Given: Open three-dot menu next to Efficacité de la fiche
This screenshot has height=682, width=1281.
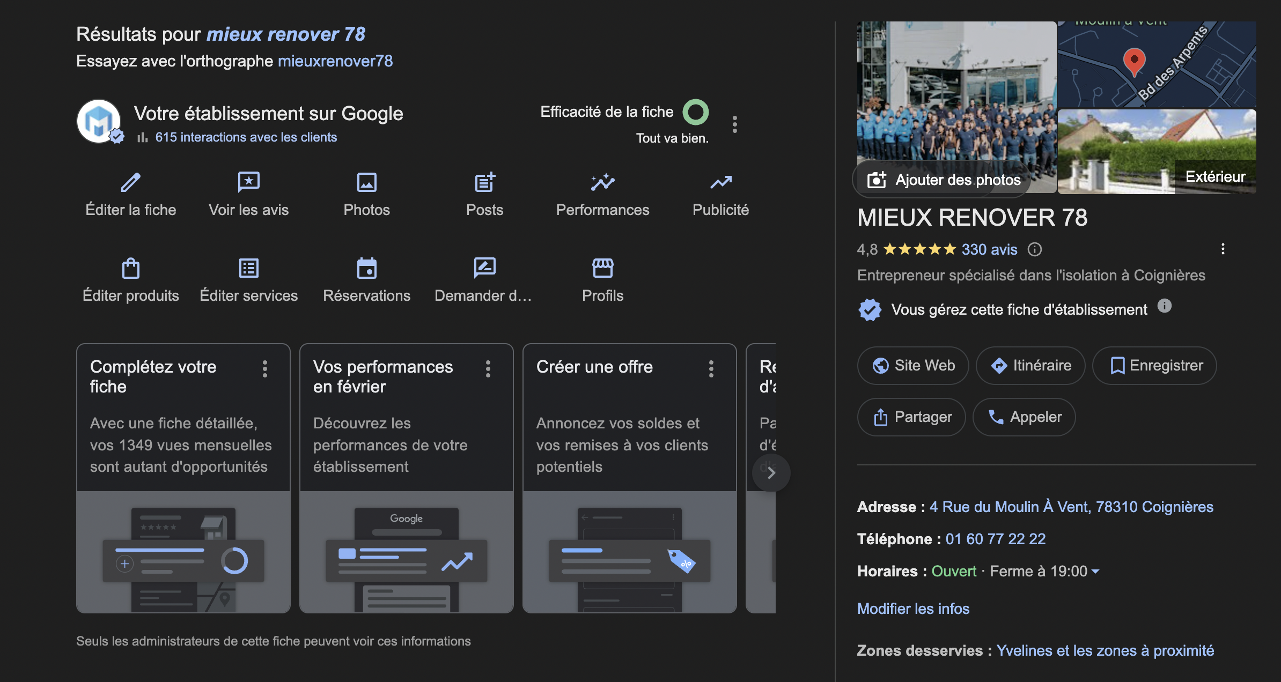Looking at the screenshot, I should point(735,124).
